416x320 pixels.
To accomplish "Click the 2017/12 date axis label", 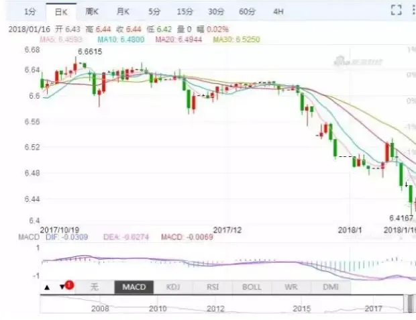I will tap(227, 230).
